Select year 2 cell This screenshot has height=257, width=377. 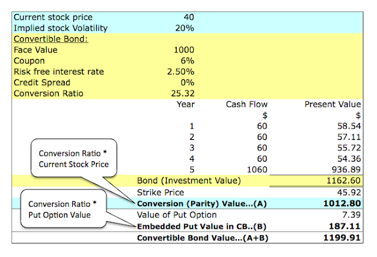191,137
